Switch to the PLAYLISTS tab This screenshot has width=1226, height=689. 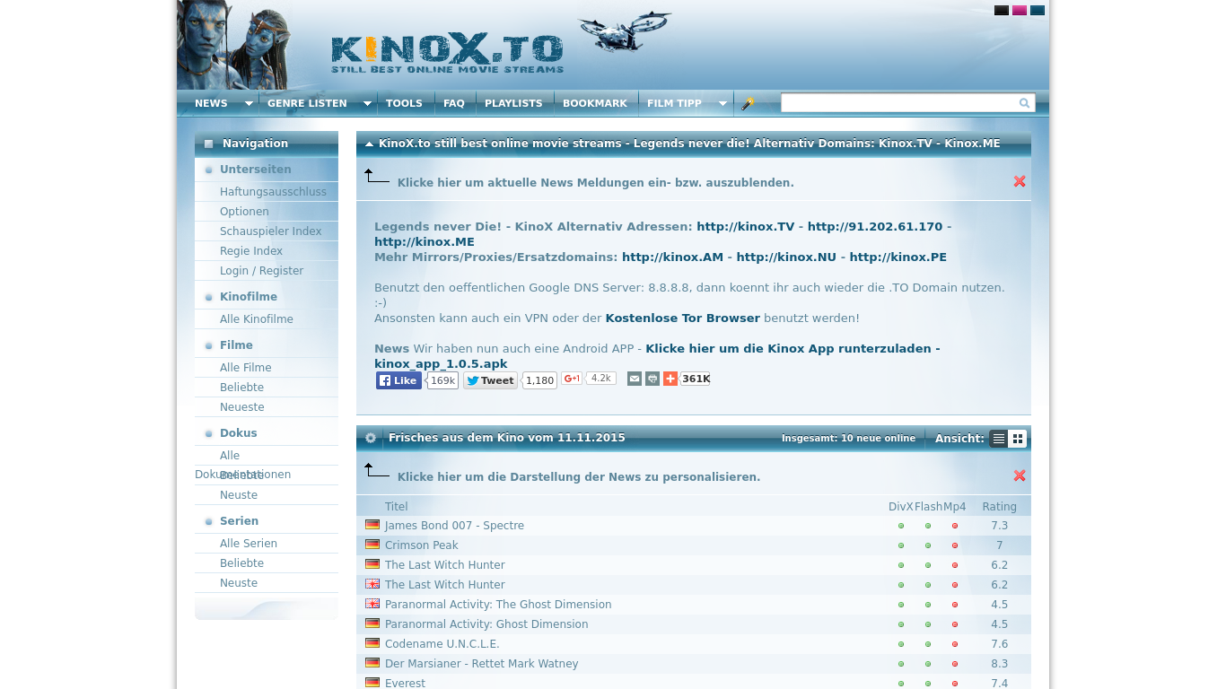tap(513, 103)
